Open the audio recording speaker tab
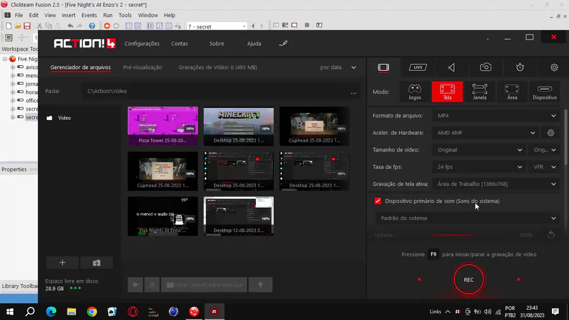Viewport: 569px width, 320px height. 451,68
